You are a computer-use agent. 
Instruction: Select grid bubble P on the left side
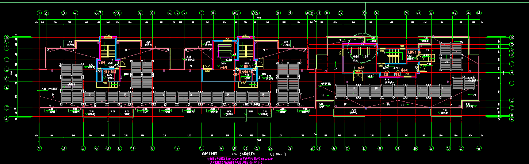(7, 48)
